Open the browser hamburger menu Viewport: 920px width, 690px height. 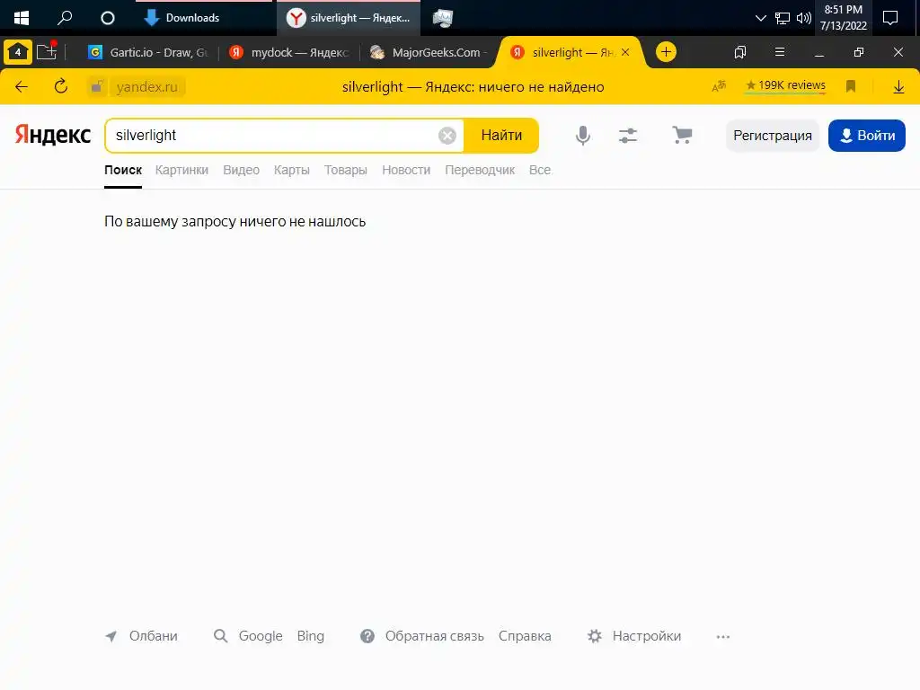click(x=779, y=52)
